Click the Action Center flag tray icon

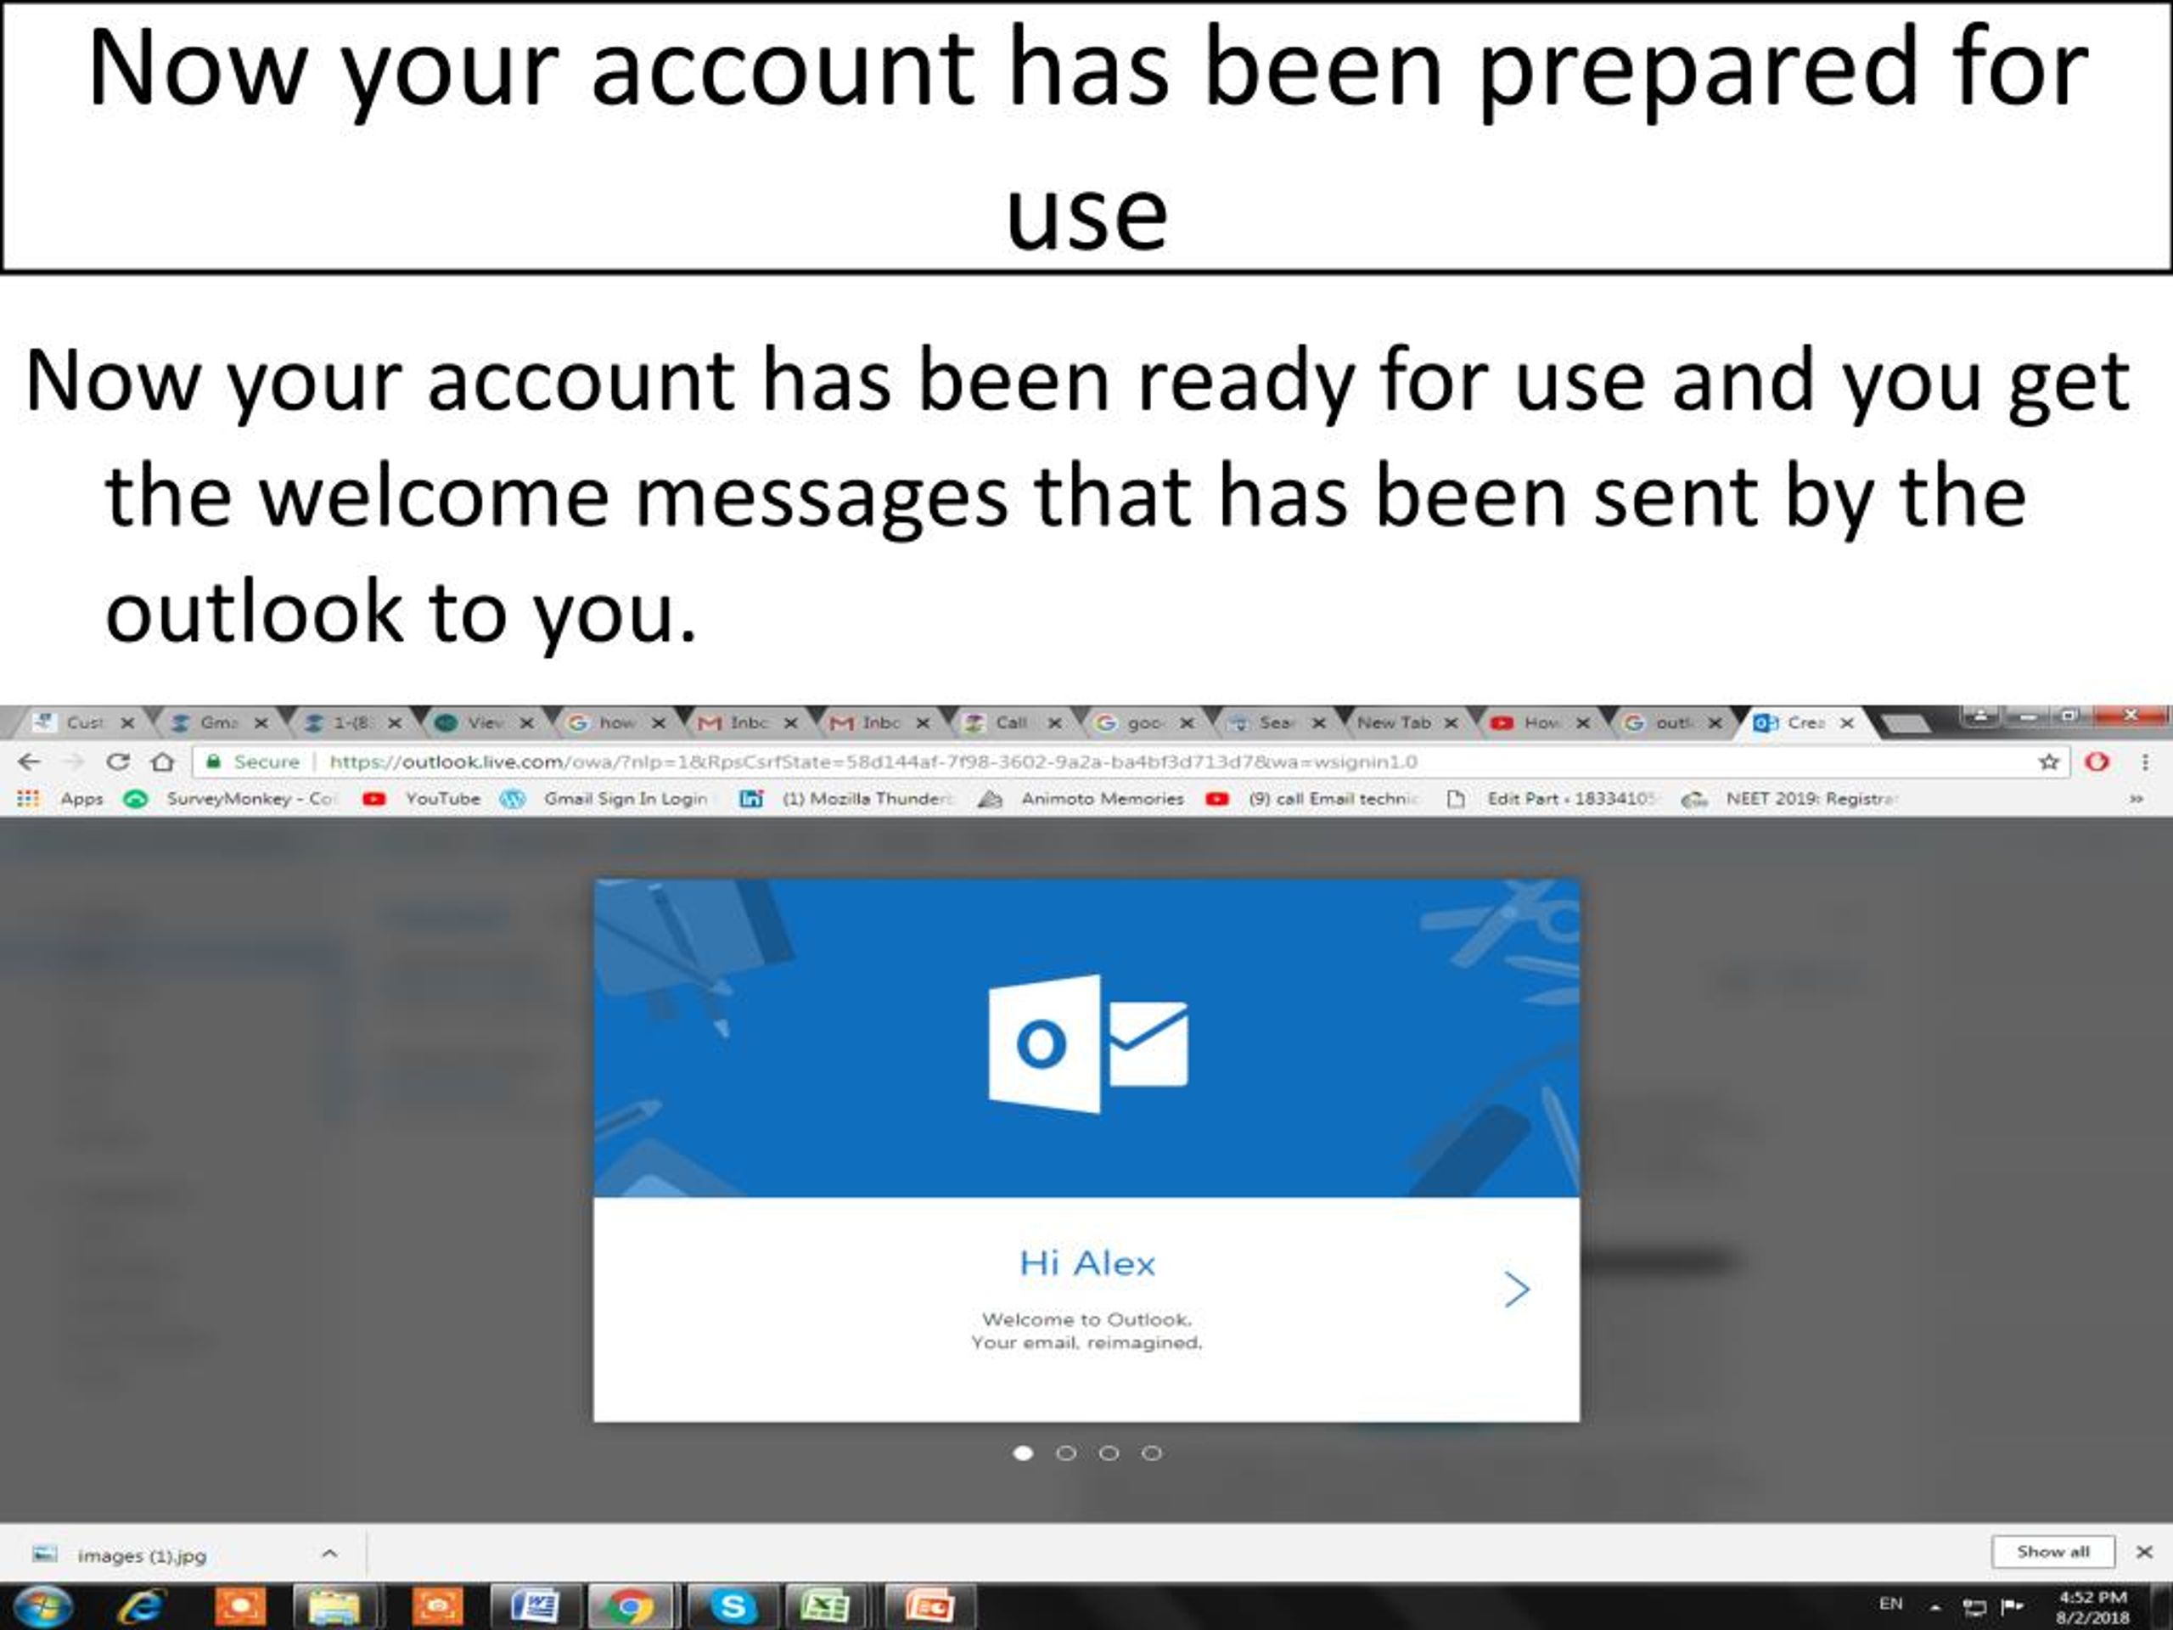click(2012, 1606)
